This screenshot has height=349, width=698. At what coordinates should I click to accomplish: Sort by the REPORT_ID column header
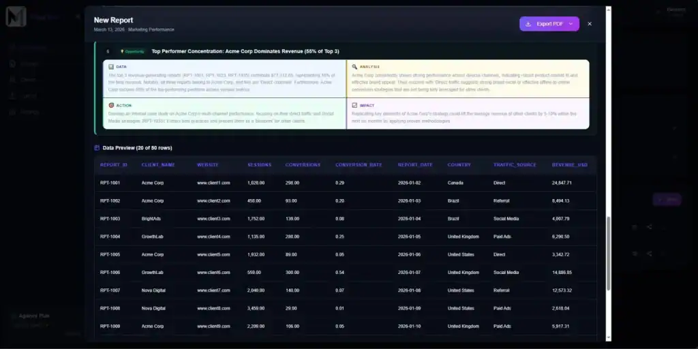pos(114,165)
